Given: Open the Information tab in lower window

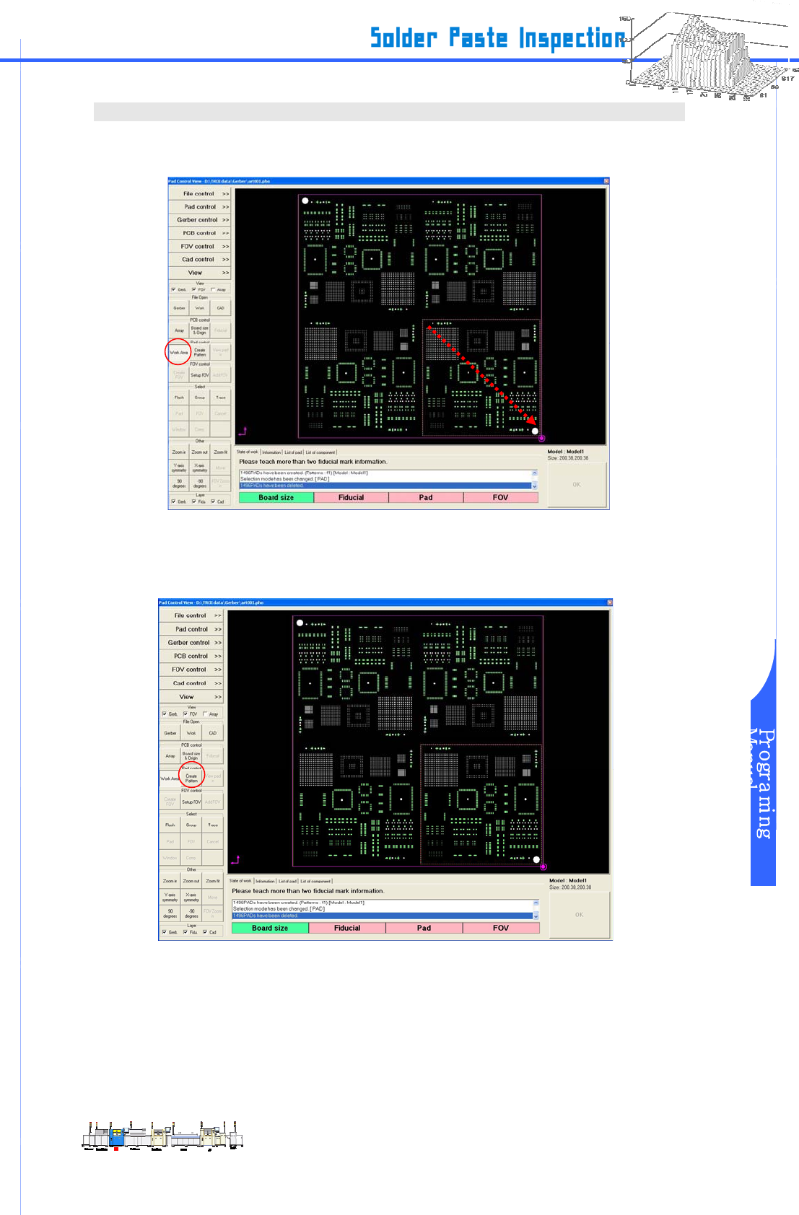Looking at the screenshot, I should coord(265,881).
